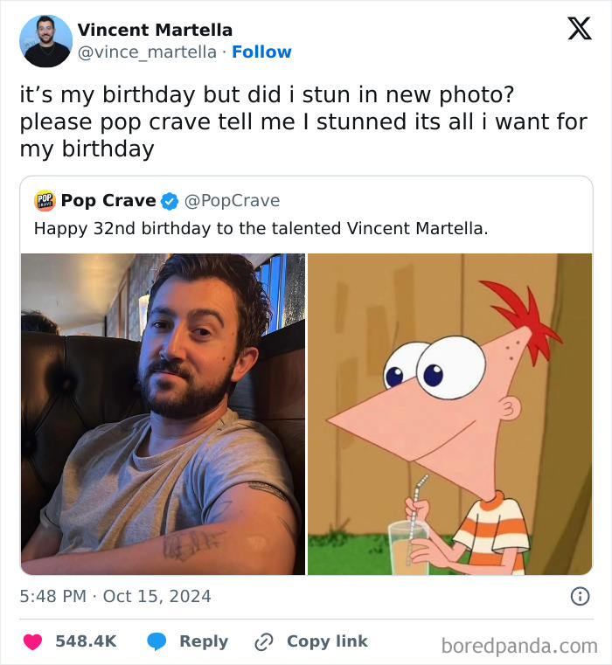Click the 548.4K likes count
Viewport: 612px width, 665px height.
86,641
